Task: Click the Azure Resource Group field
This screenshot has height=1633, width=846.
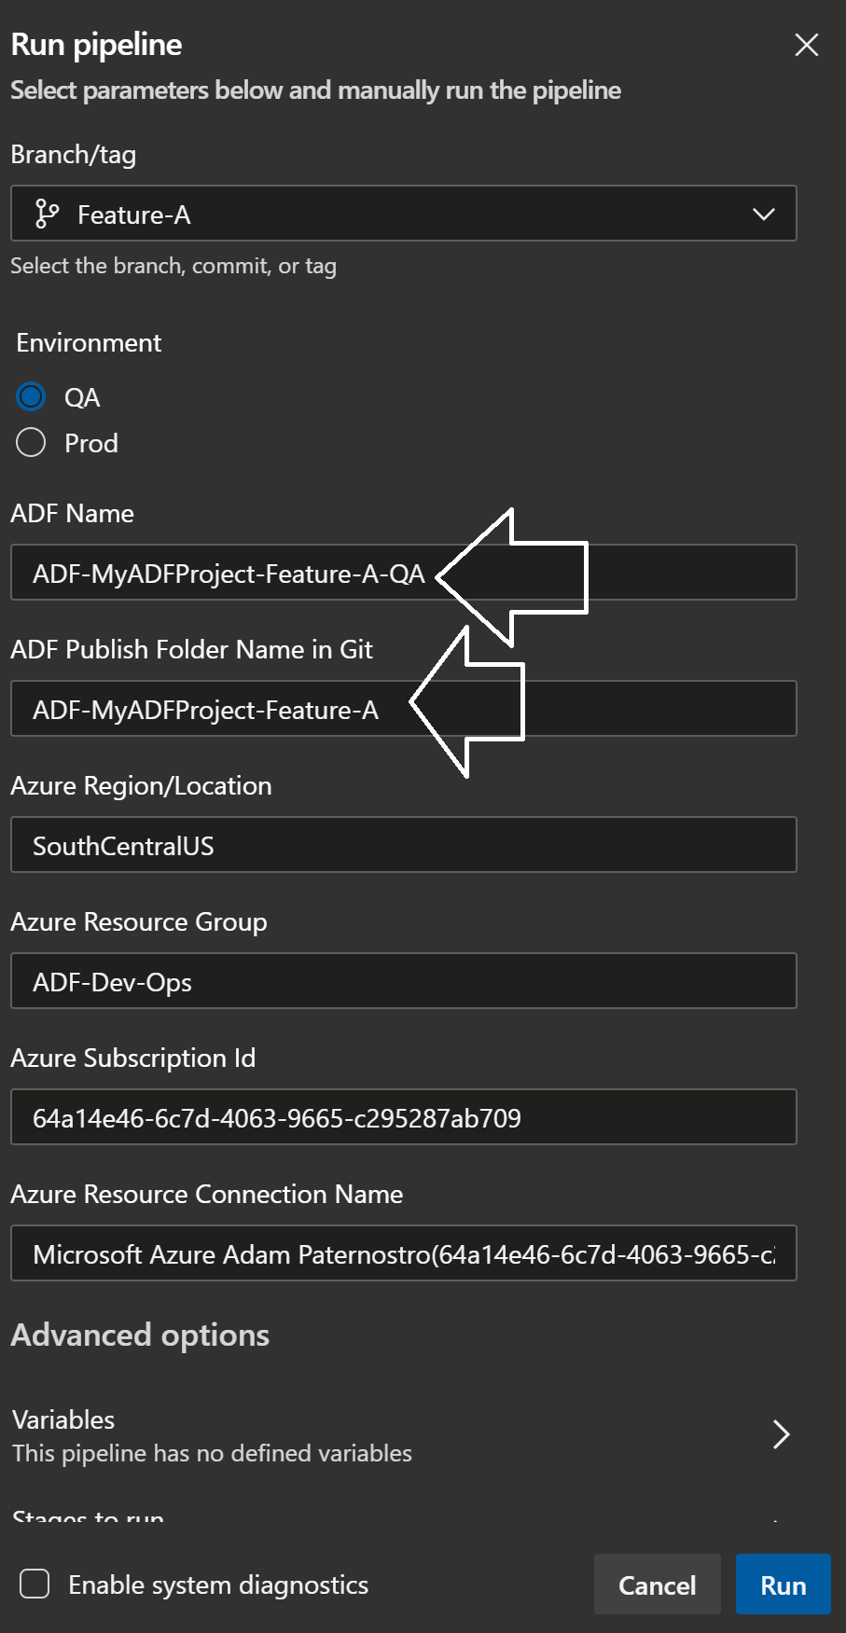Action: (x=403, y=981)
